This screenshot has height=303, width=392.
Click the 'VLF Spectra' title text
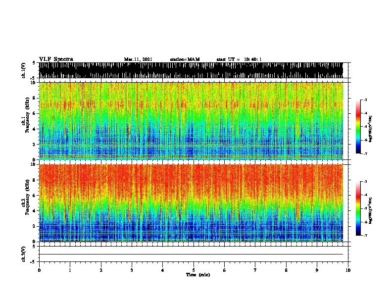pyautogui.click(x=56, y=59)
